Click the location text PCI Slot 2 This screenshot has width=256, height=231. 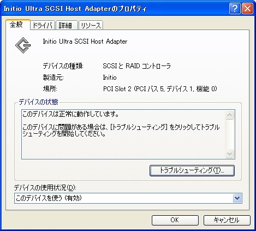pos(117,89)
